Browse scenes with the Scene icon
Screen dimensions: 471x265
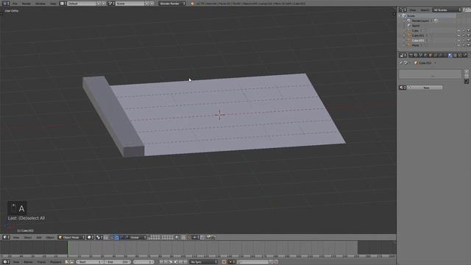[x=111, y=4]
